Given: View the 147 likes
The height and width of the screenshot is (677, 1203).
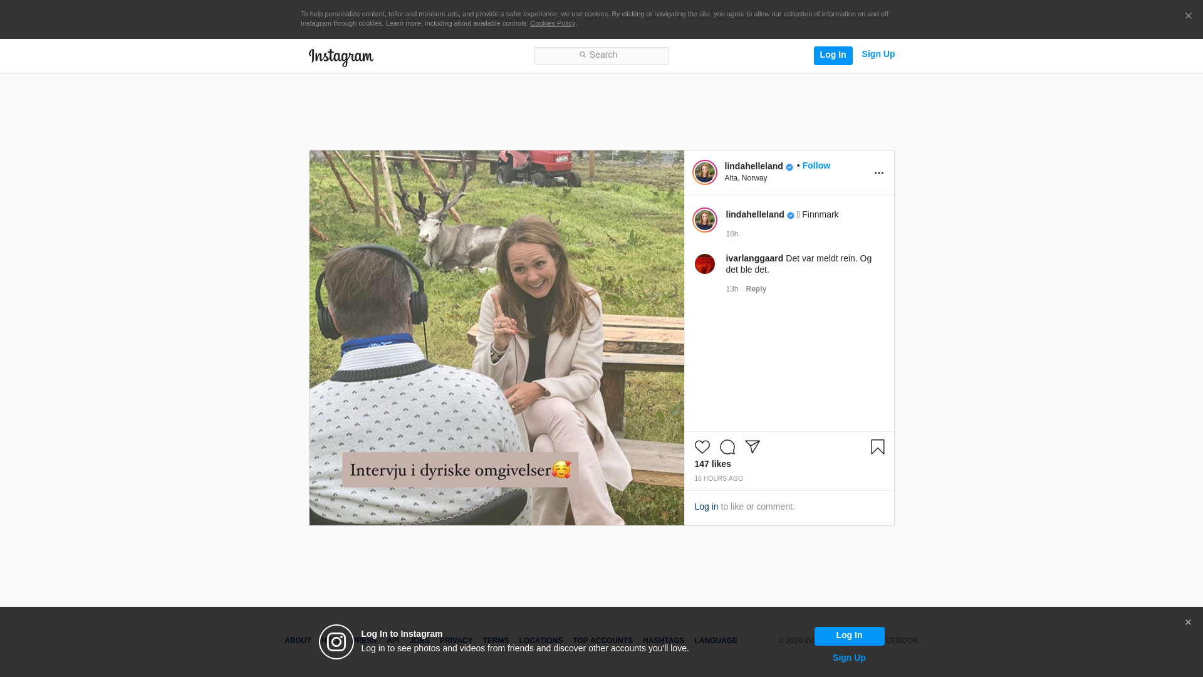Looking at the screenshot, I should tap(712, 464).
